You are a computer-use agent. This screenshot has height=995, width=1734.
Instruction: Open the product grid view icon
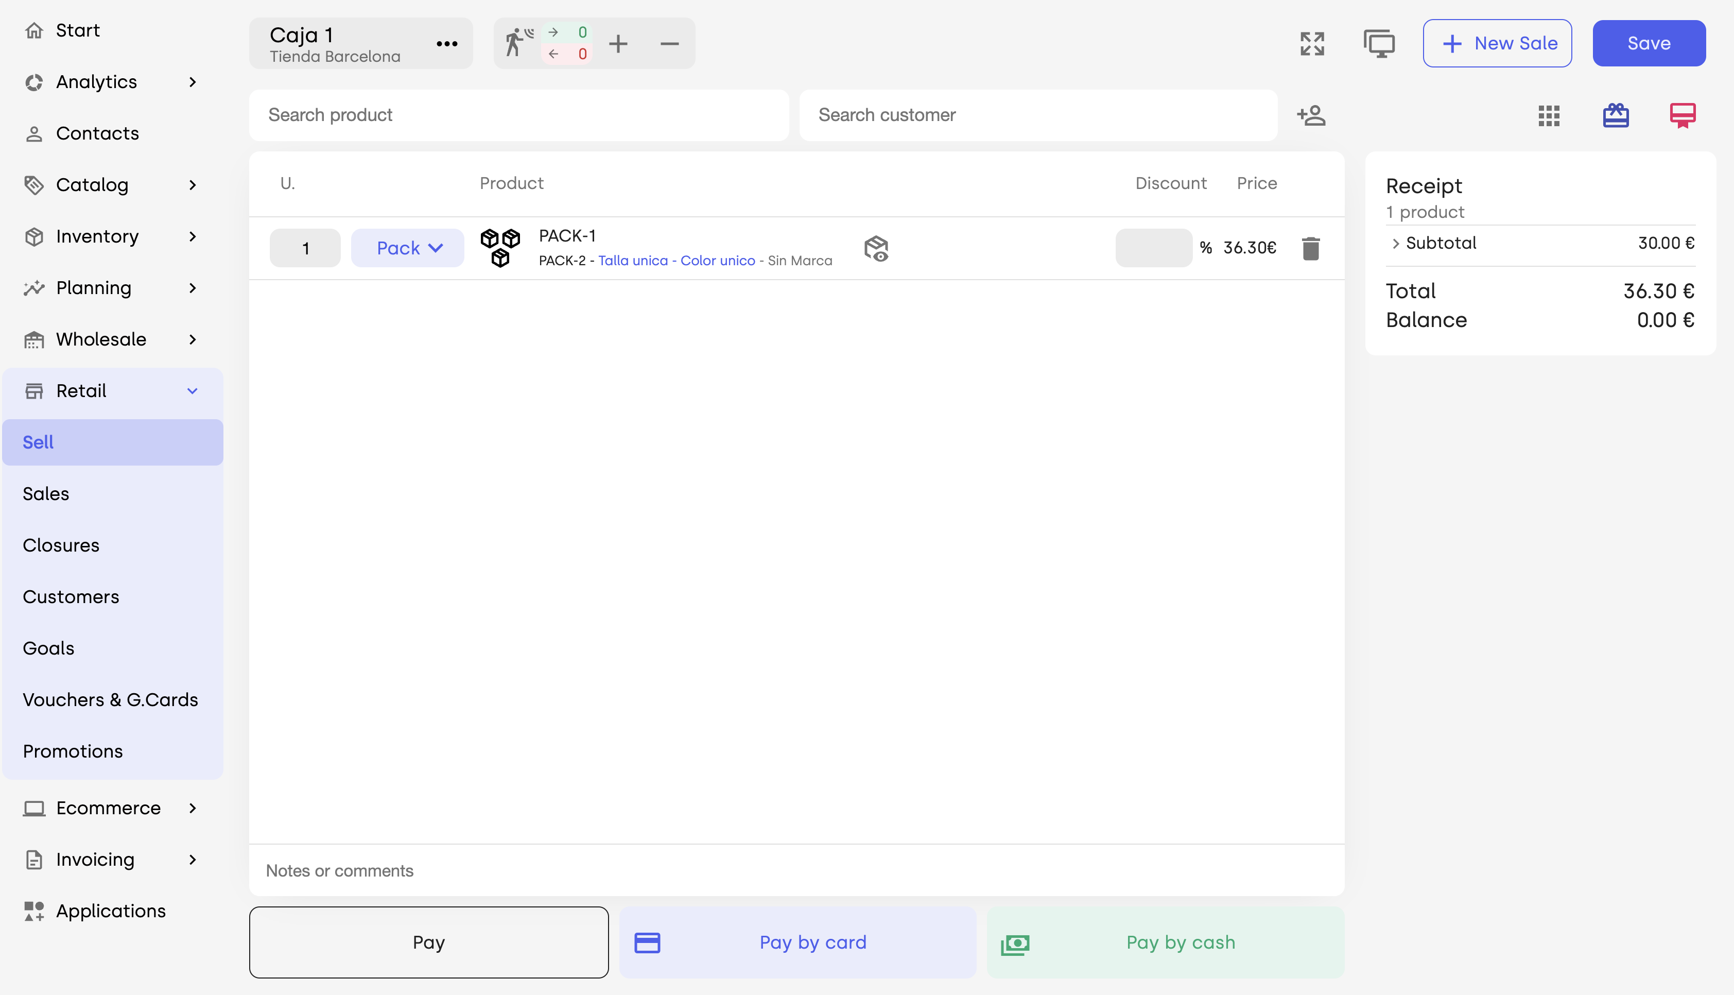pyautogui.click(x=1549, y=115)
